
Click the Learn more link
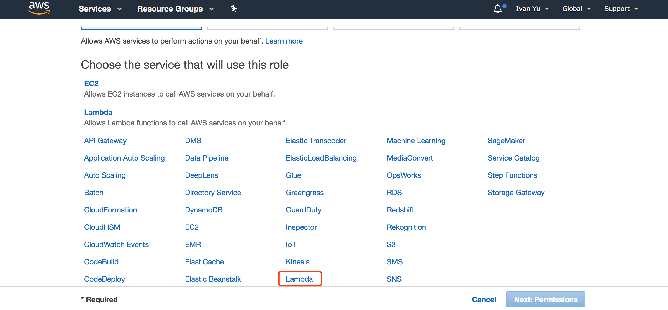[284, 41]
